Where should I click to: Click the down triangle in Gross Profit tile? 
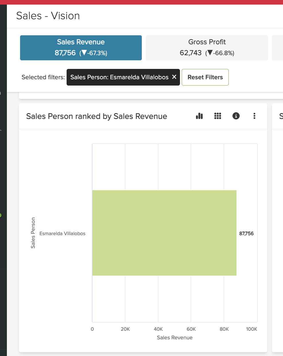tap(210, 53)
